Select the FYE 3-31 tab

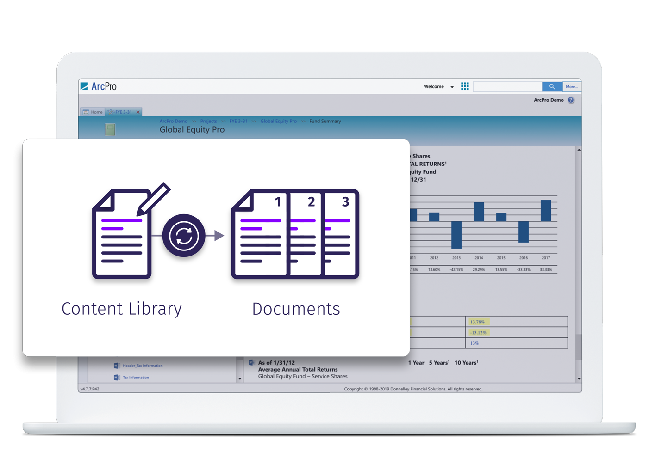[x=121, y=112]
